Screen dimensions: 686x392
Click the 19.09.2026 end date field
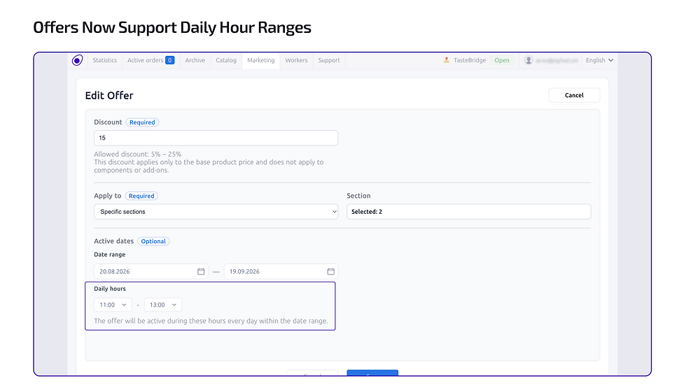coord(281,272)
